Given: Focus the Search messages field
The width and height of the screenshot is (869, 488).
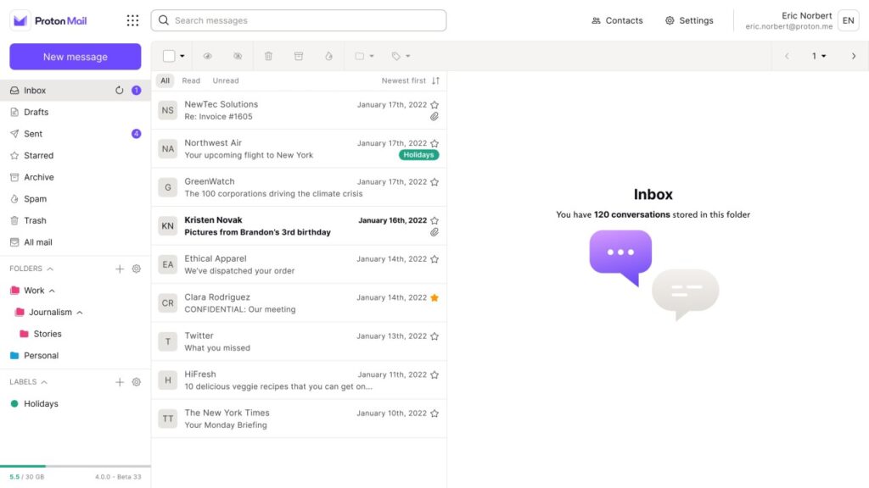Looking at the screenshot, I should pos(299,20).
